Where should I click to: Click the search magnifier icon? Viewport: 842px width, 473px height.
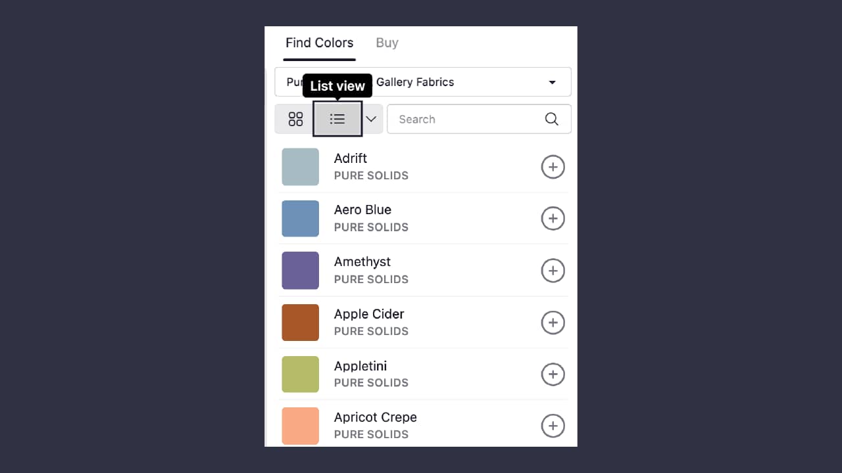click(551, 119)
